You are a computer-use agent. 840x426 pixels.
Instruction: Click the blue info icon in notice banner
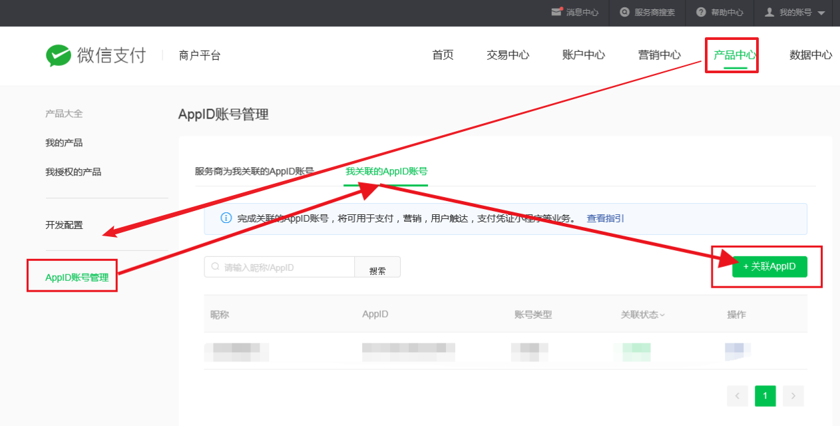tap(226, 218)
